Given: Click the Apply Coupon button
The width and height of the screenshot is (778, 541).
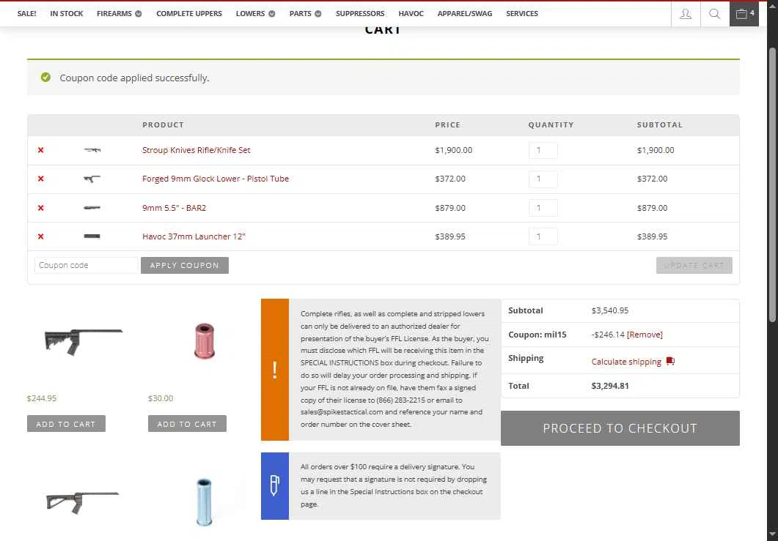Looking at the screenshot, I should tap(185, 266).
